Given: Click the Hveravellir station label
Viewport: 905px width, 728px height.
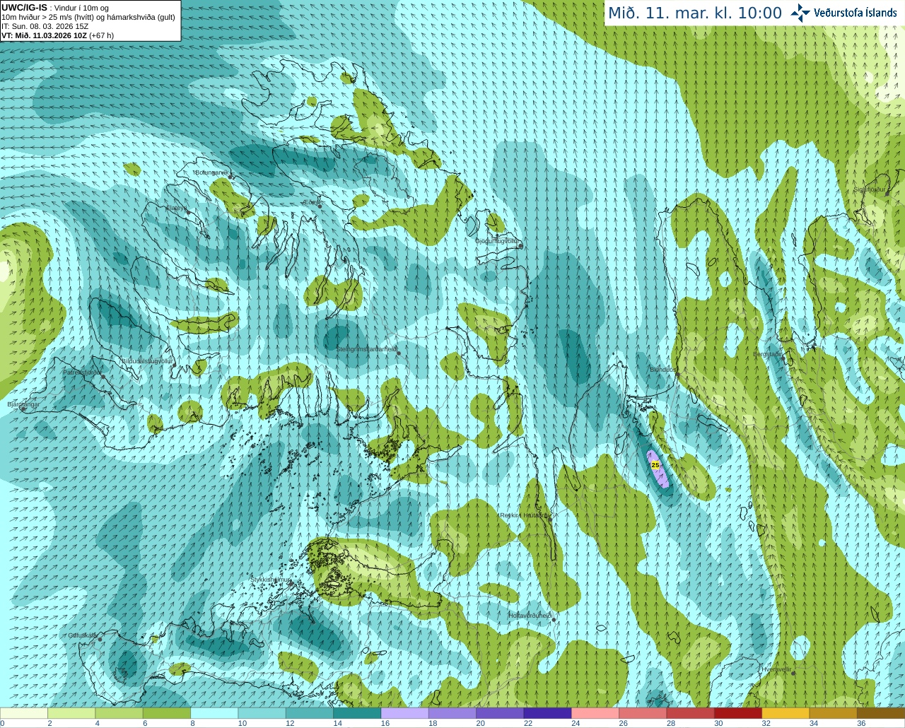Looking at the screenshot, I should [776, 669].
